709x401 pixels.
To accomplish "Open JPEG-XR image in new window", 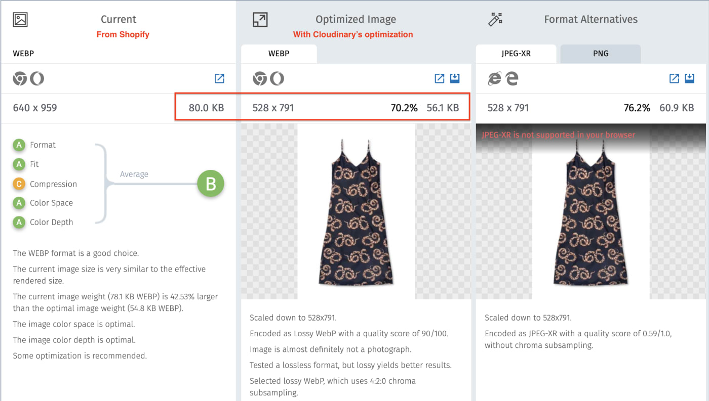I will coord(675,78).
